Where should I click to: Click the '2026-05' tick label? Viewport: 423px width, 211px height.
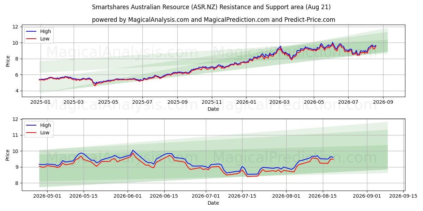point(314,102)
